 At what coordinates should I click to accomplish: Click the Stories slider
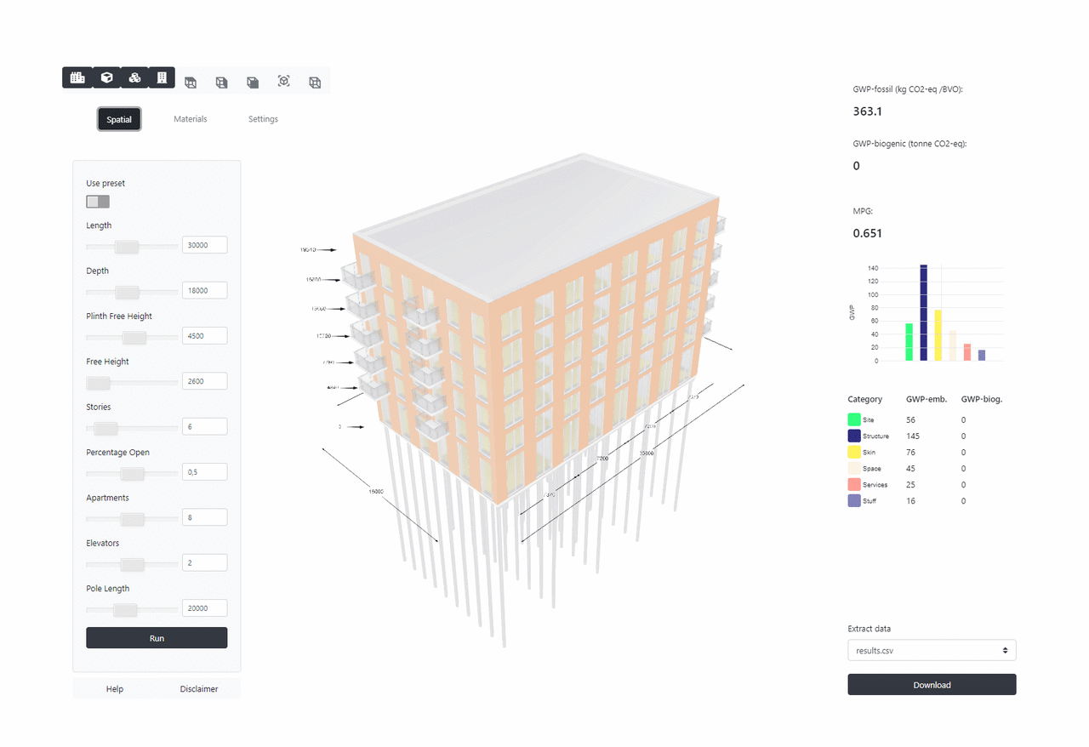click(x=106, y=428)
